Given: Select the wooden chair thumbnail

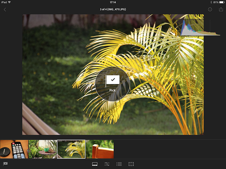Looking at the screenshot, I should [100, 149].
